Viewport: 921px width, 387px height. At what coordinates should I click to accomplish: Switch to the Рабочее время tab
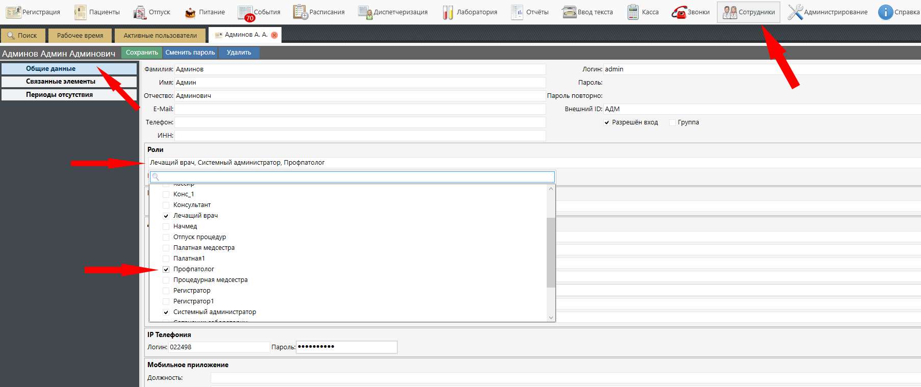tap(80, 36)
